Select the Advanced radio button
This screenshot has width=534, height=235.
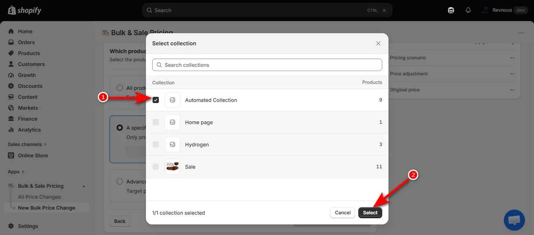[x=120, y=181]
